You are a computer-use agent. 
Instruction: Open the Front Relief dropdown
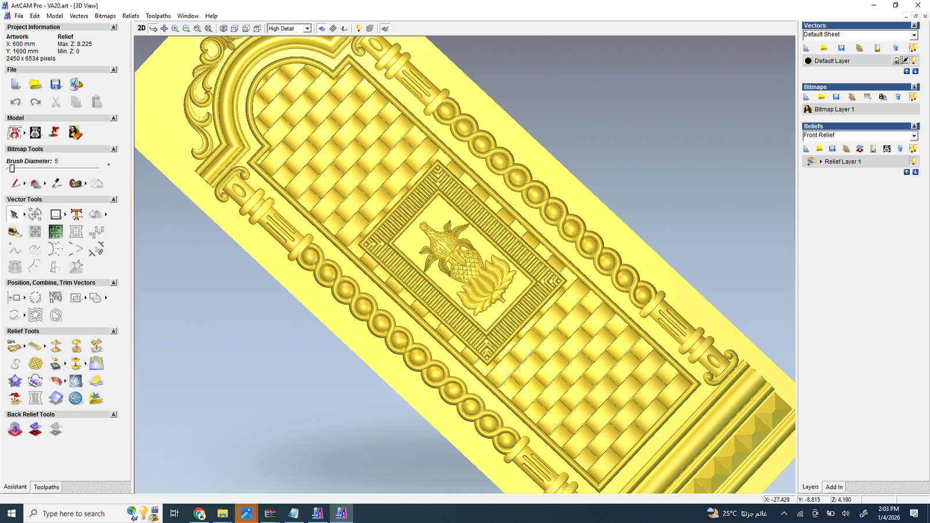[x=914, y=136]
